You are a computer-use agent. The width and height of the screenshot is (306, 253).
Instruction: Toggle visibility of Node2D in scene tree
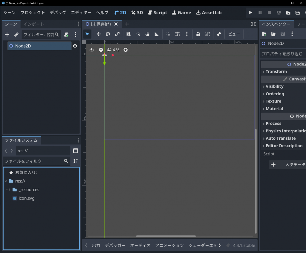[x=75, y=46]
